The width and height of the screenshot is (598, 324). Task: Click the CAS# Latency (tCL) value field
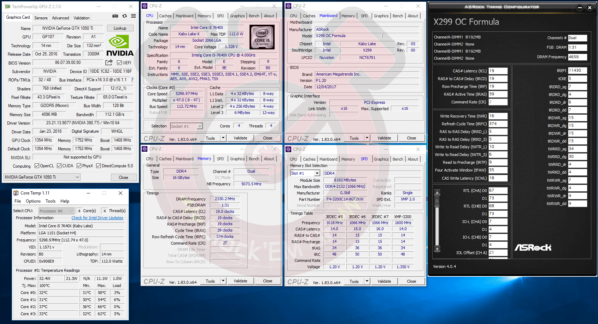[x=498, y=71]
